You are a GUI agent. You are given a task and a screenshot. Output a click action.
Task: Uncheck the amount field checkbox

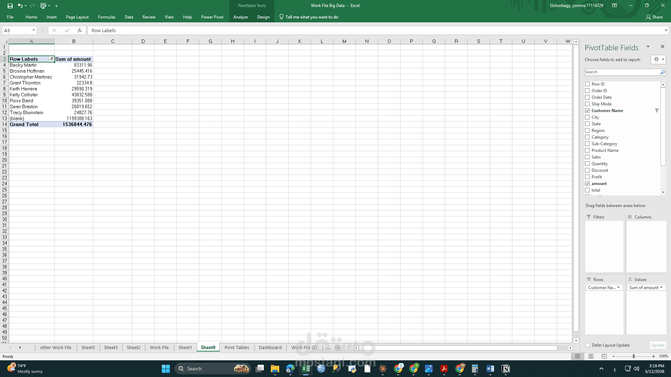[587, 184]
